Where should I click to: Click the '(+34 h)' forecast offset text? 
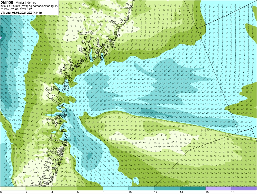[x=37, y=13]
